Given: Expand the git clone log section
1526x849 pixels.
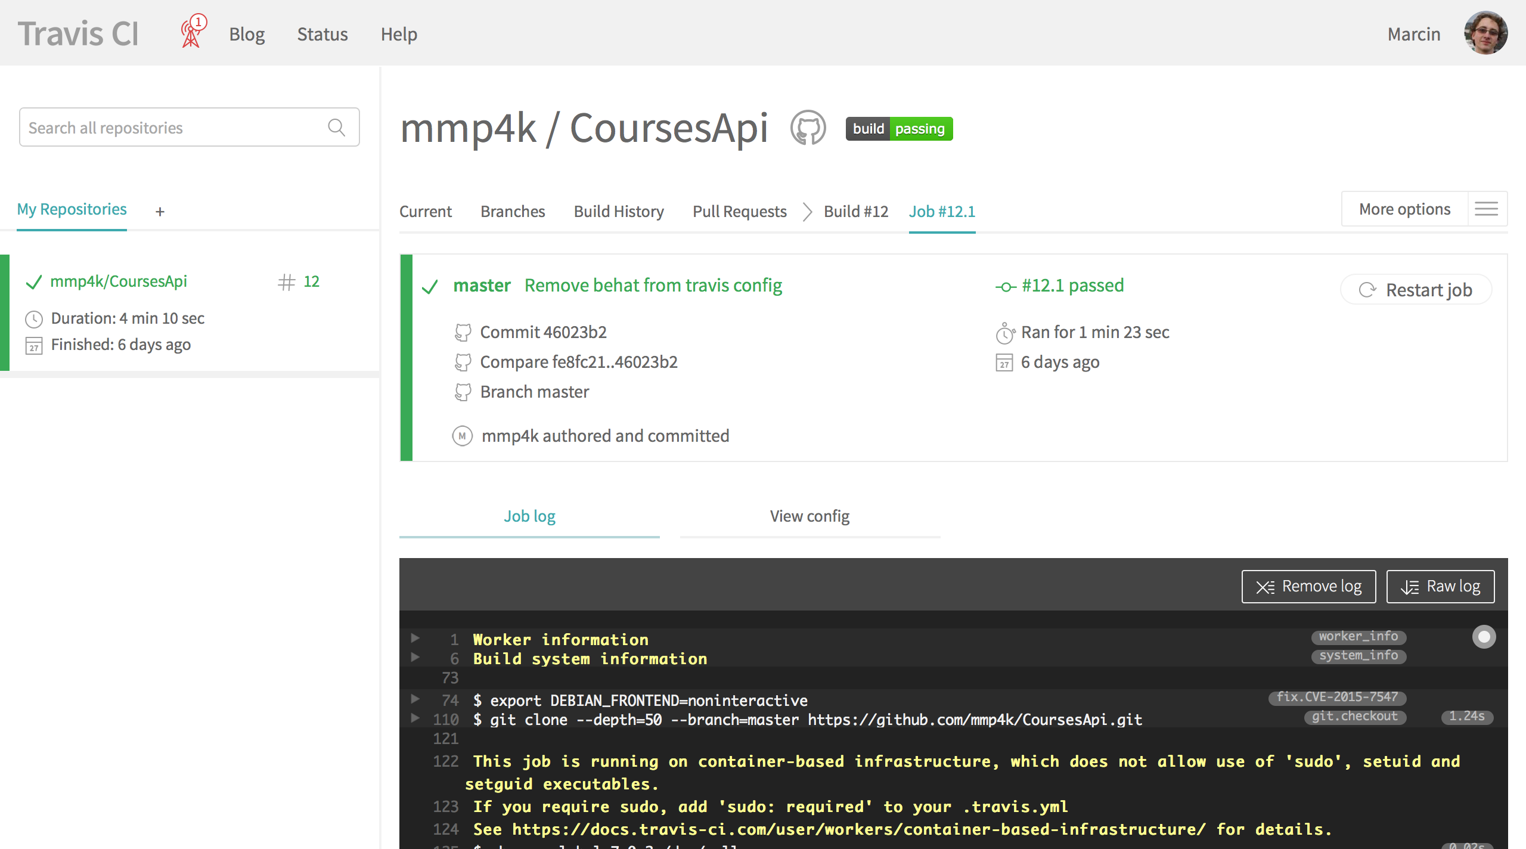Looking at the screenshot, I should [415, 718].
